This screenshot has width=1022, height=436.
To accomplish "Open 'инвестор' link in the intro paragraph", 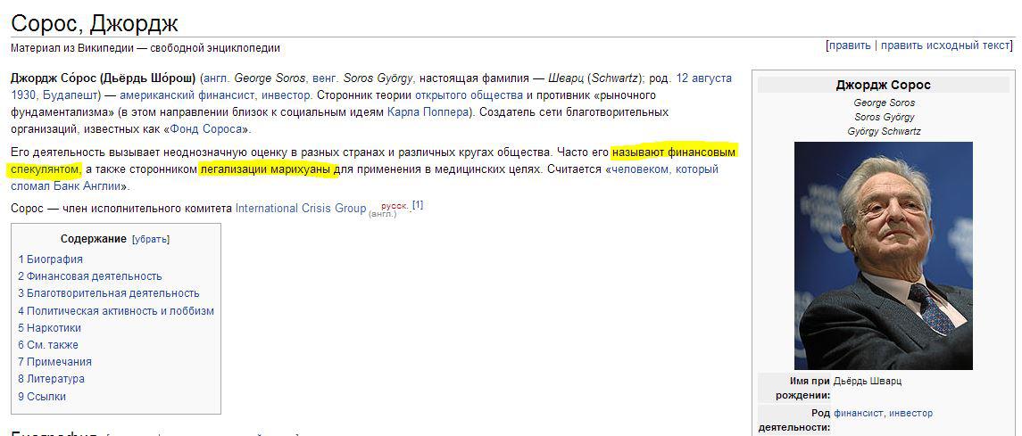I will click(x=286, y=95).
